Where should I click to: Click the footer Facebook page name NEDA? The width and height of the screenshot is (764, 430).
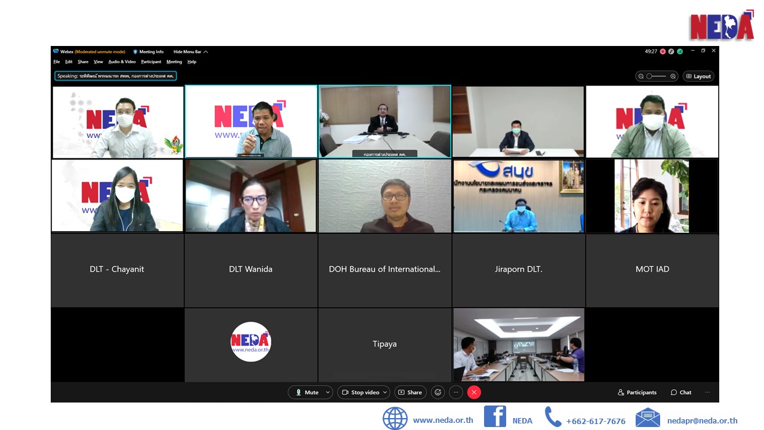(x=522, y=421)
